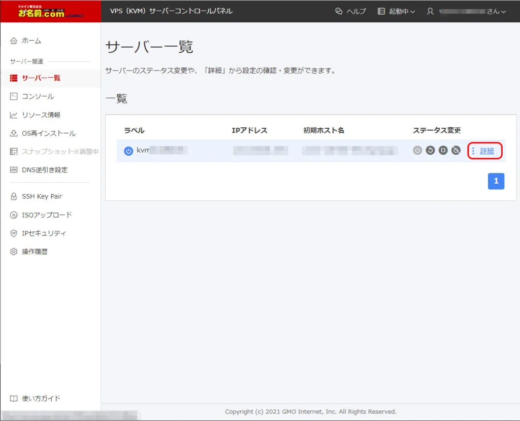
Task: Click the help chat bubble icon
Action: click(x=339, y=11)
